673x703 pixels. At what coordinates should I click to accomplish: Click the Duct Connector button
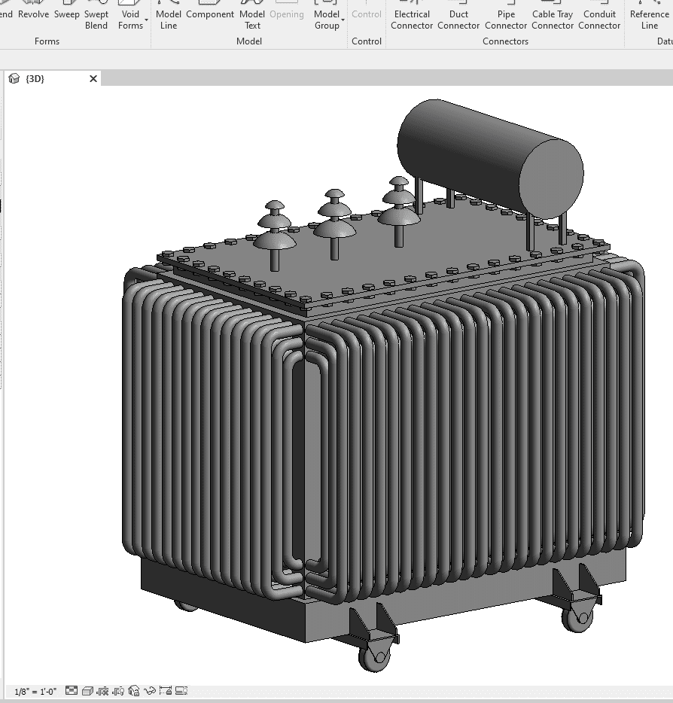tap(458, 20)
